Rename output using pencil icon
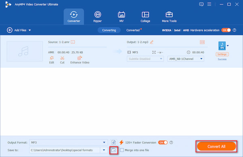The width and height of the screenshot is (243, 157). [152, 42]
